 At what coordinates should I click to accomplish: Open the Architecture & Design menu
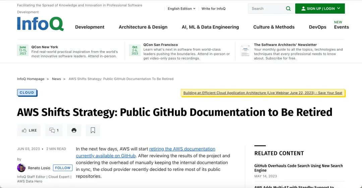(x=143, y=27)
